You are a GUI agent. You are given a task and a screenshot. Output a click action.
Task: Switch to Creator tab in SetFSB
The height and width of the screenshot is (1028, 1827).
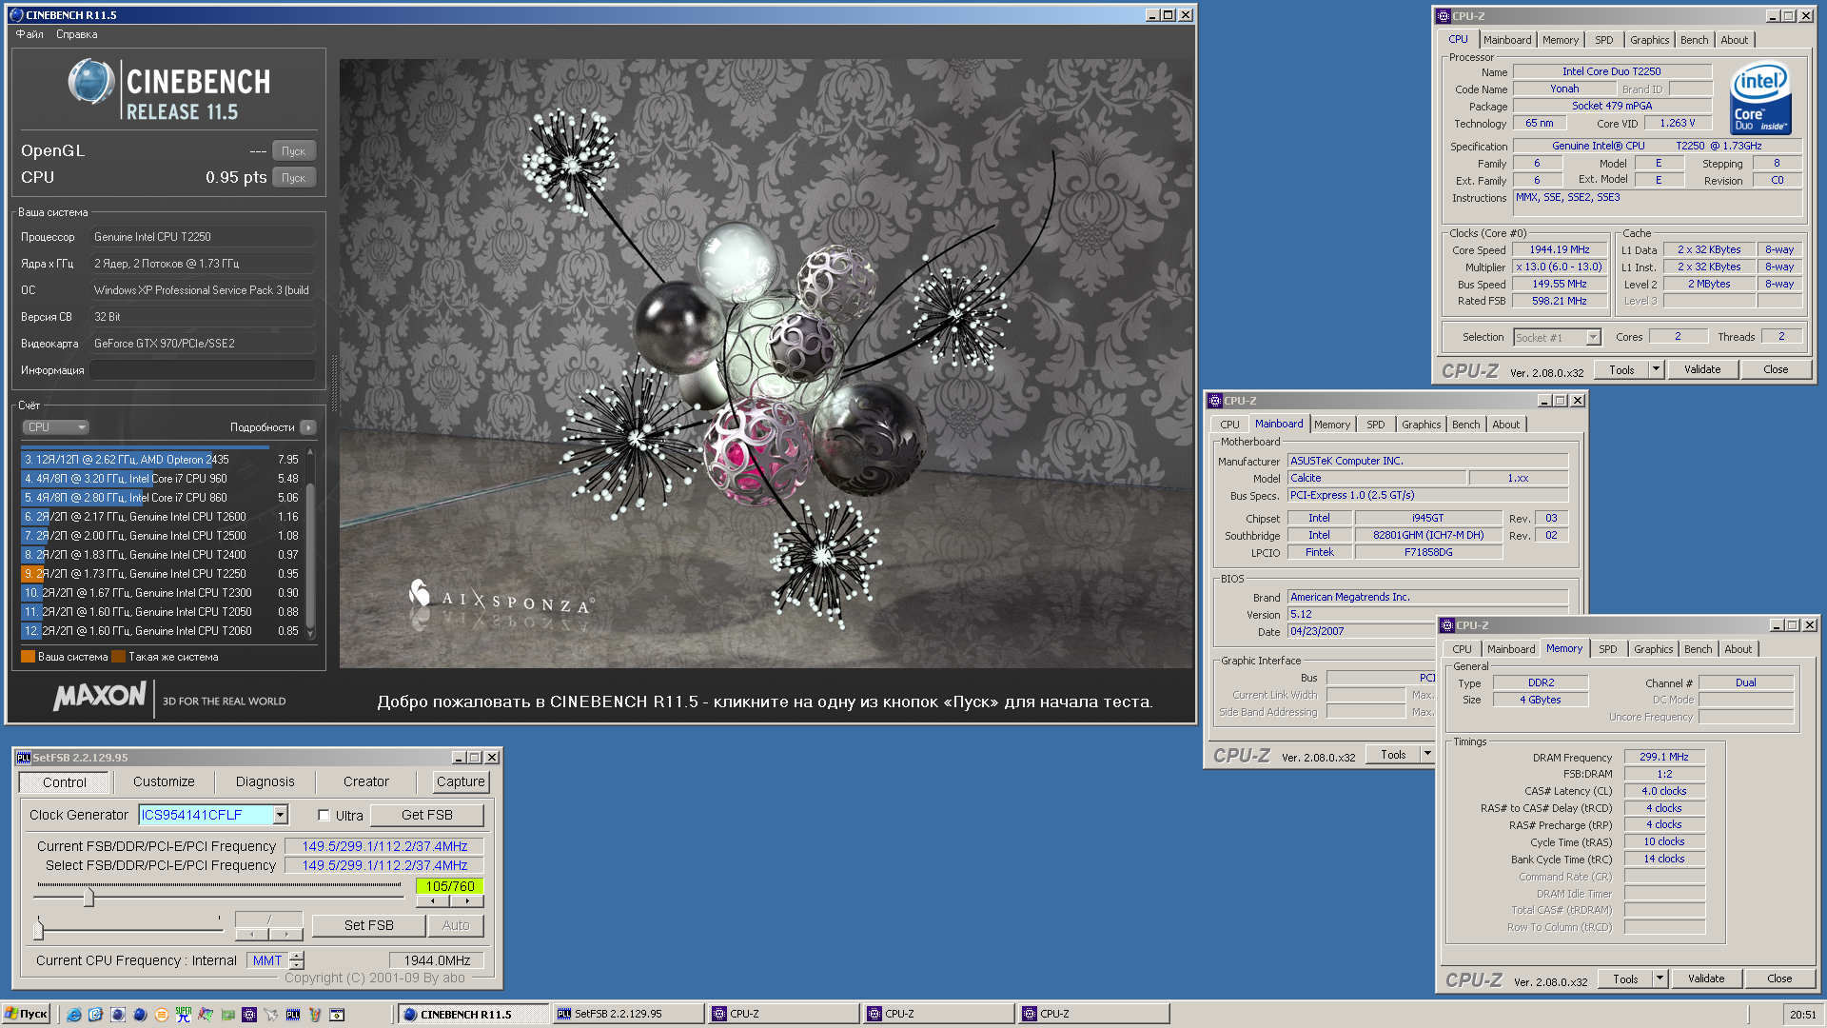pyautogui.click(x=366, y=781)
